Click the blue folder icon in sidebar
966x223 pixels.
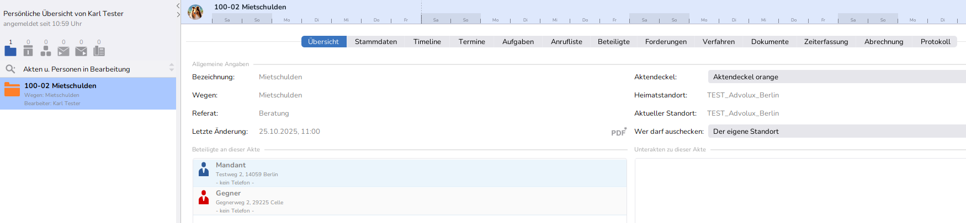(x=10, y=51)
